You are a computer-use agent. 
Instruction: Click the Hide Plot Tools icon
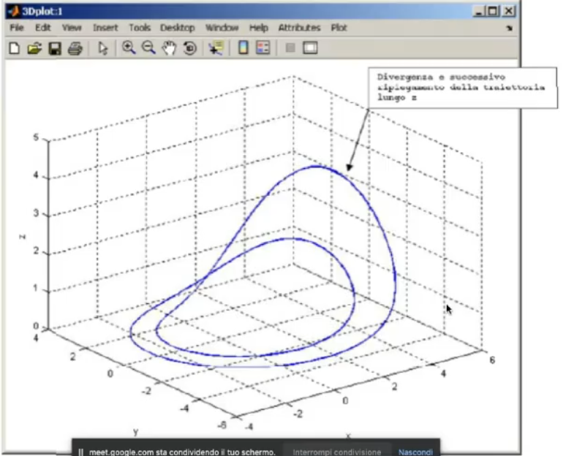point(290,48)
